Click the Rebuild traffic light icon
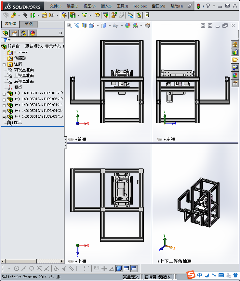Screen dimensions: 240x281 click(x=198, y=6)
